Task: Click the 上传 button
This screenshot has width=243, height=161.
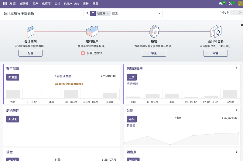Action: (x=132, y=77)
